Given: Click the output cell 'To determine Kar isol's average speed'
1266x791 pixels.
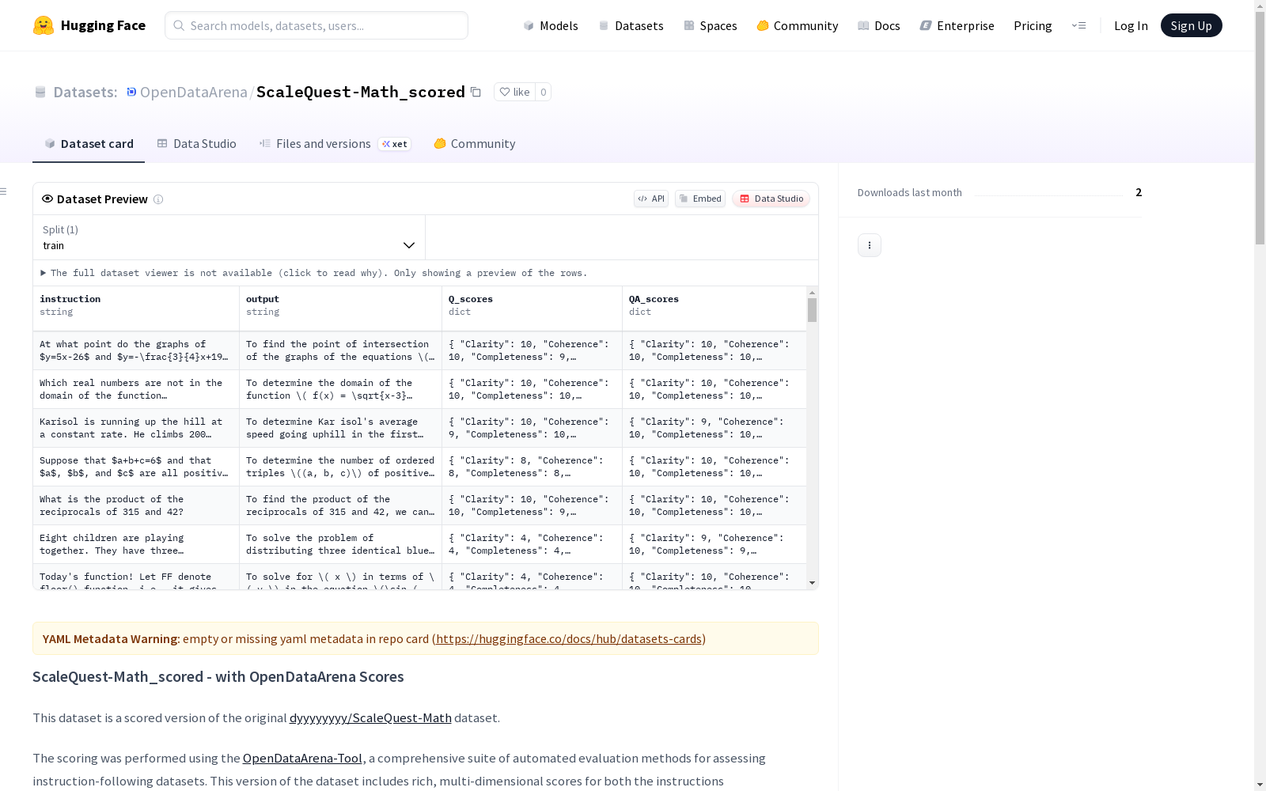Looking at the screenshot, I should click(341, 428).
